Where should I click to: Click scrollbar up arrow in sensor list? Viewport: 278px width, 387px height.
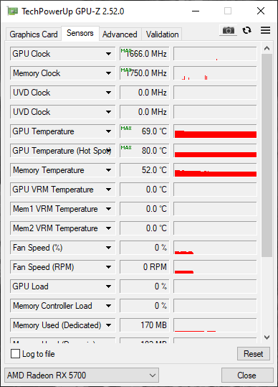pyautogui.click(x=267, y=48)
